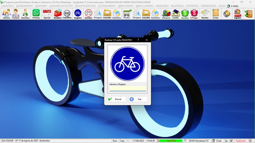Click the Email item in status bar
Screen dimensions: 255x143
(x=217, y=141)
